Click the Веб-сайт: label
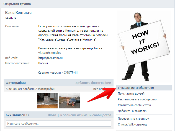This screenshot has height=131, width=175. pyautogui.click(x=12, y=58)
